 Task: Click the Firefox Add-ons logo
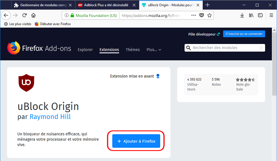39,48
